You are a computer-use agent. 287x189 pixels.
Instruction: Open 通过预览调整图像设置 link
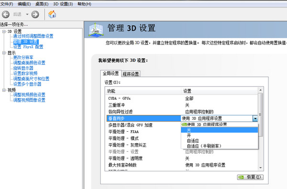tap(33, 36)
